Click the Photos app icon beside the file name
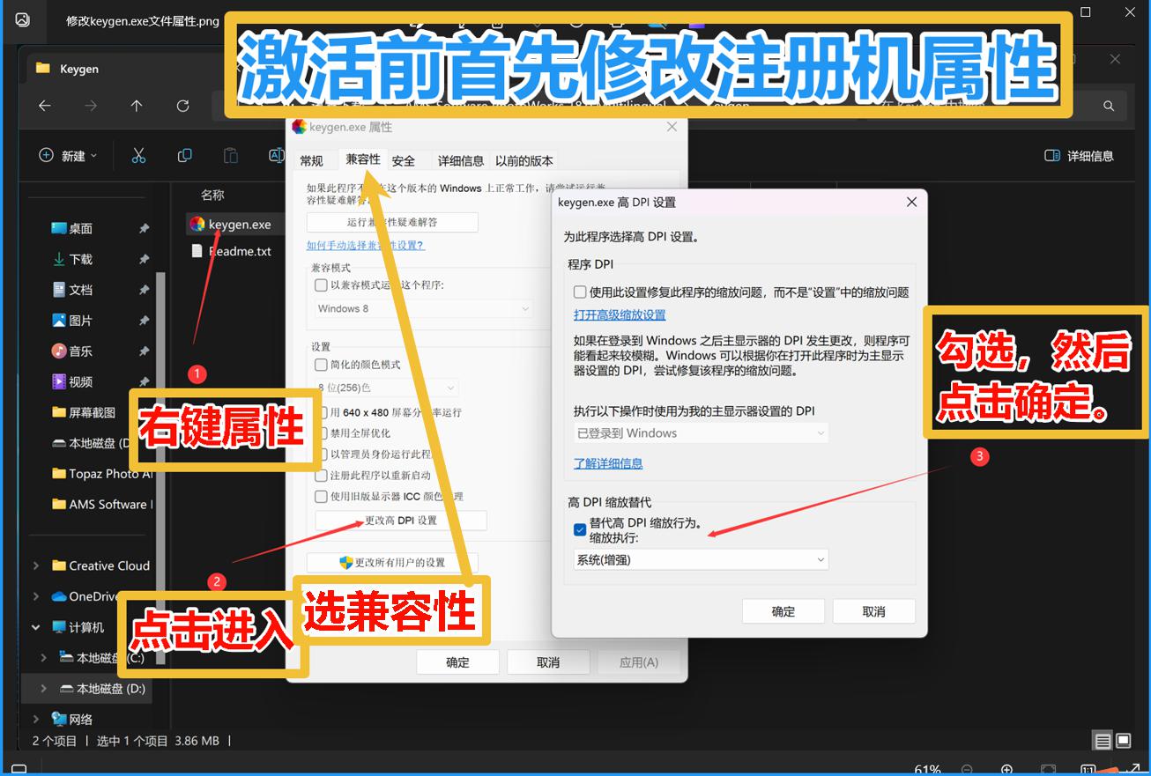Screen dimensions: 1151x776 [22, 19]
